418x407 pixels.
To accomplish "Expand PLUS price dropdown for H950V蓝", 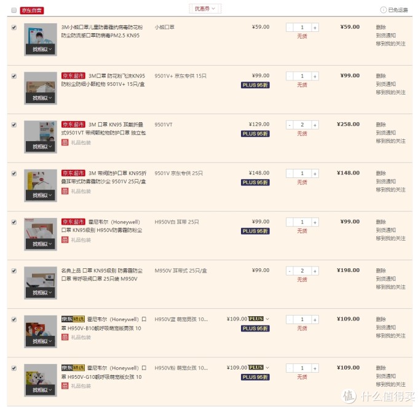I will point(267,319).
